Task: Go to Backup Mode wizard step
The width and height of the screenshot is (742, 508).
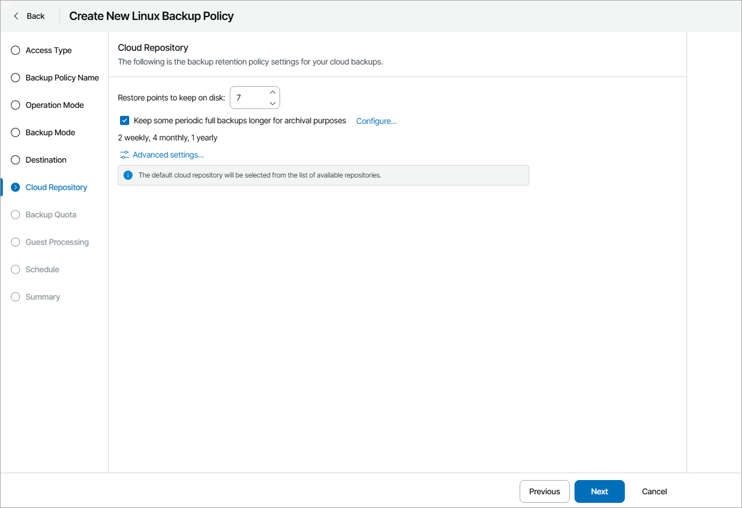Action: (x=50, y=132)
